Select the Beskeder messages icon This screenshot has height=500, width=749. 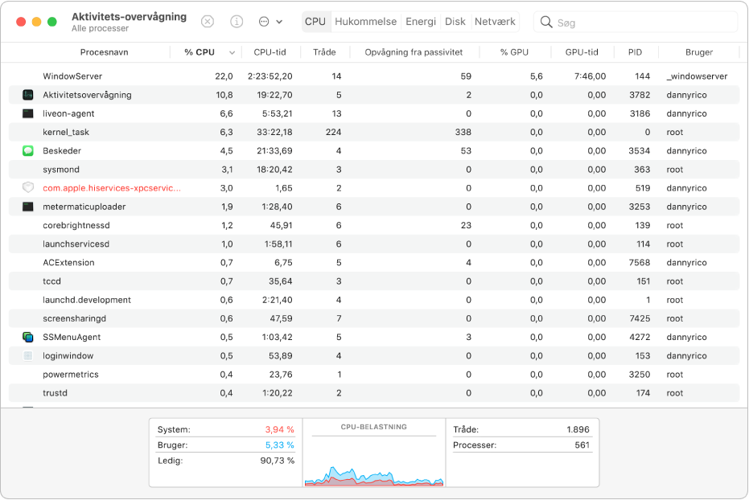(x=28, y=151)
